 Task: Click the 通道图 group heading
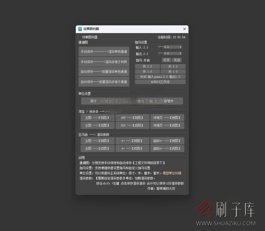click(83, 42)
